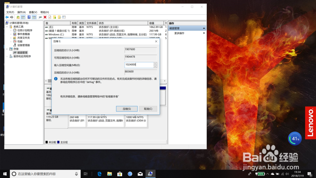Select 事件查看器 in the tree
Image resolution: width=316 pixels, height=178 pixels.
24,34
